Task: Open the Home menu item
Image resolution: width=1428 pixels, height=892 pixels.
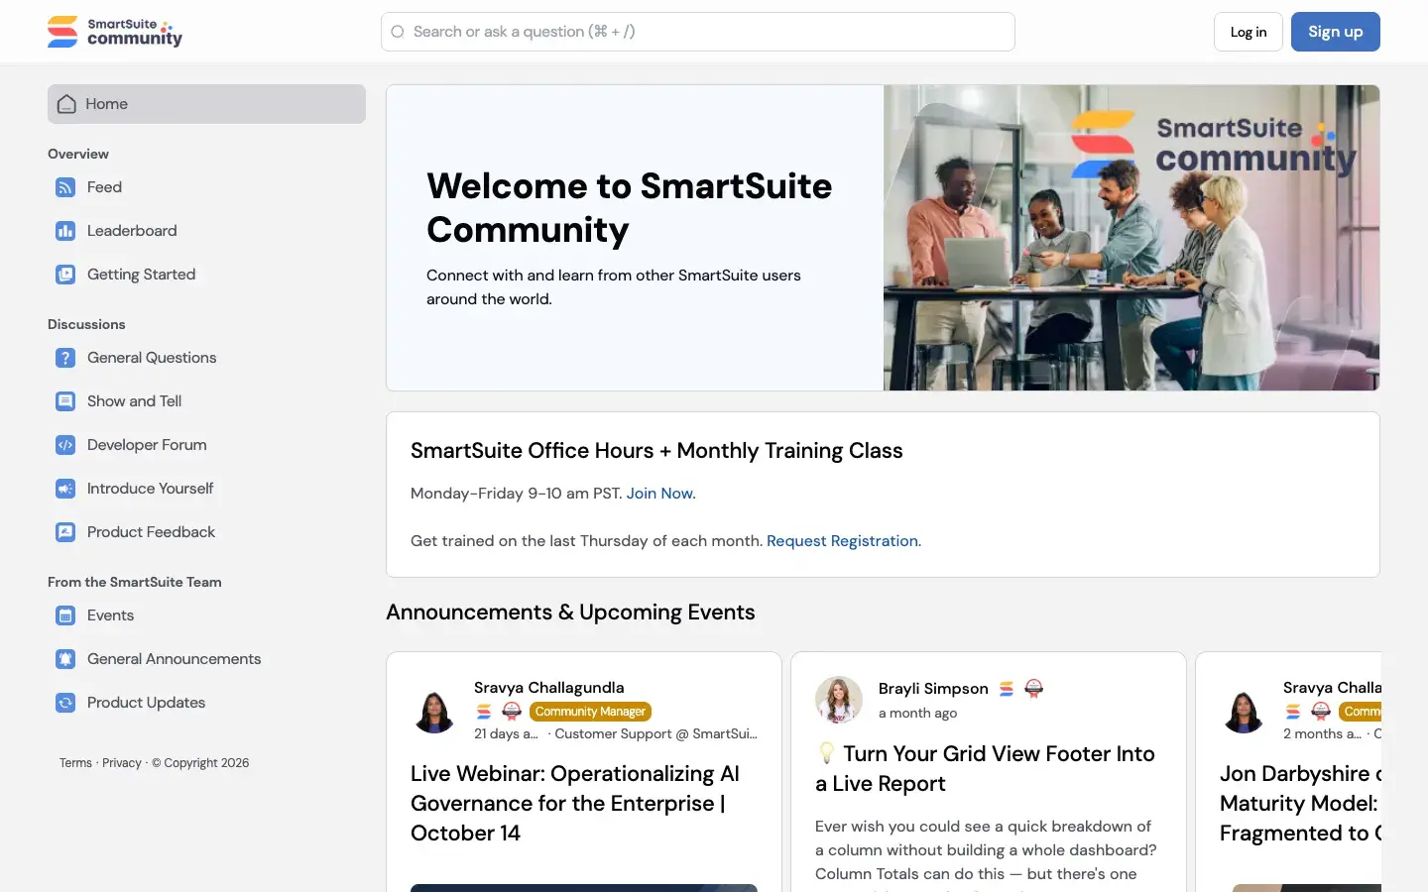Action: 206,104
